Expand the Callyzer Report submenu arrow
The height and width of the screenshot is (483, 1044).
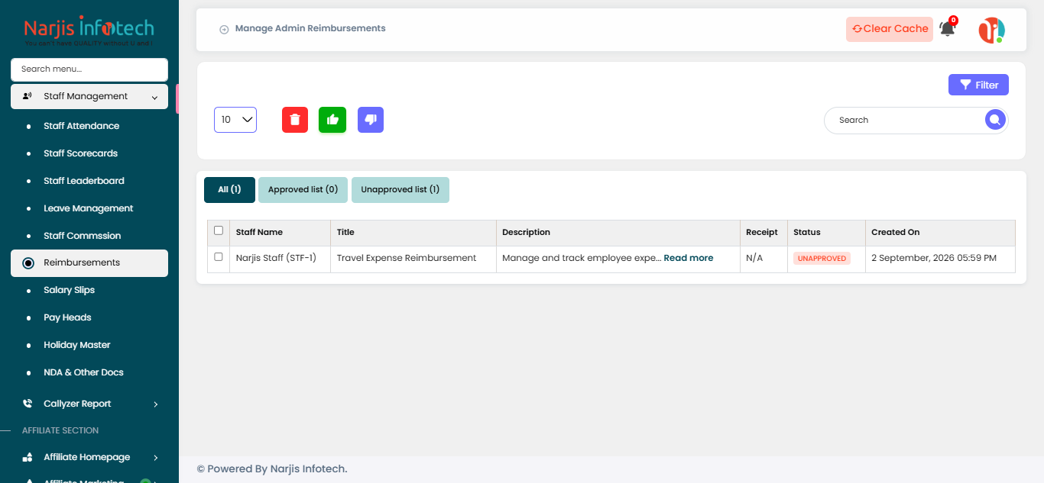click(156, 404)
